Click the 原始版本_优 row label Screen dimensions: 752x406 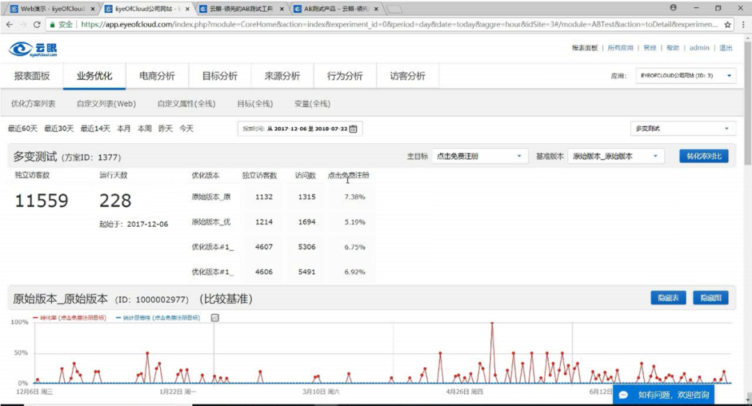click(211, 222)
